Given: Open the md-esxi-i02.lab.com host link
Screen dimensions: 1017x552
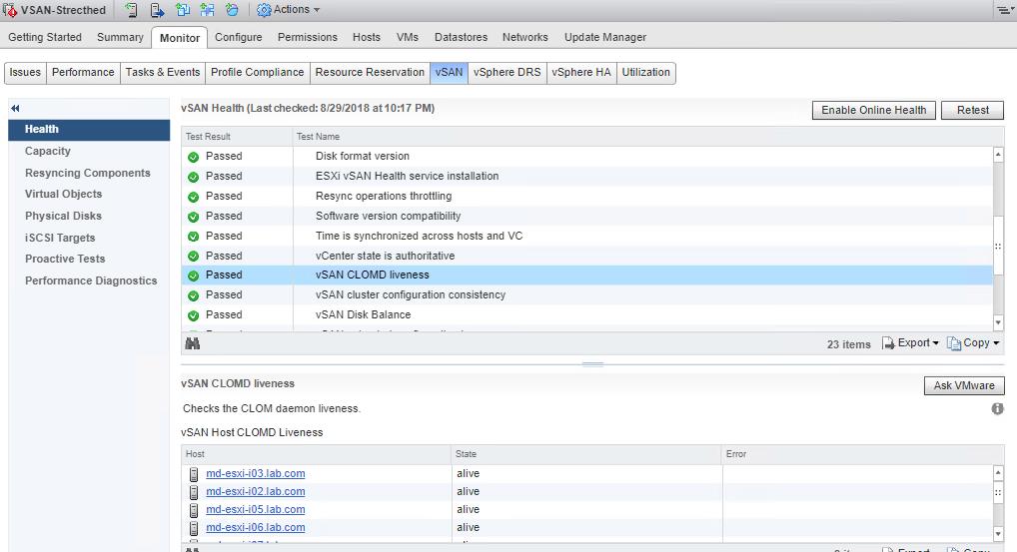Looking at the screenshot, I should tap(256, 492).
